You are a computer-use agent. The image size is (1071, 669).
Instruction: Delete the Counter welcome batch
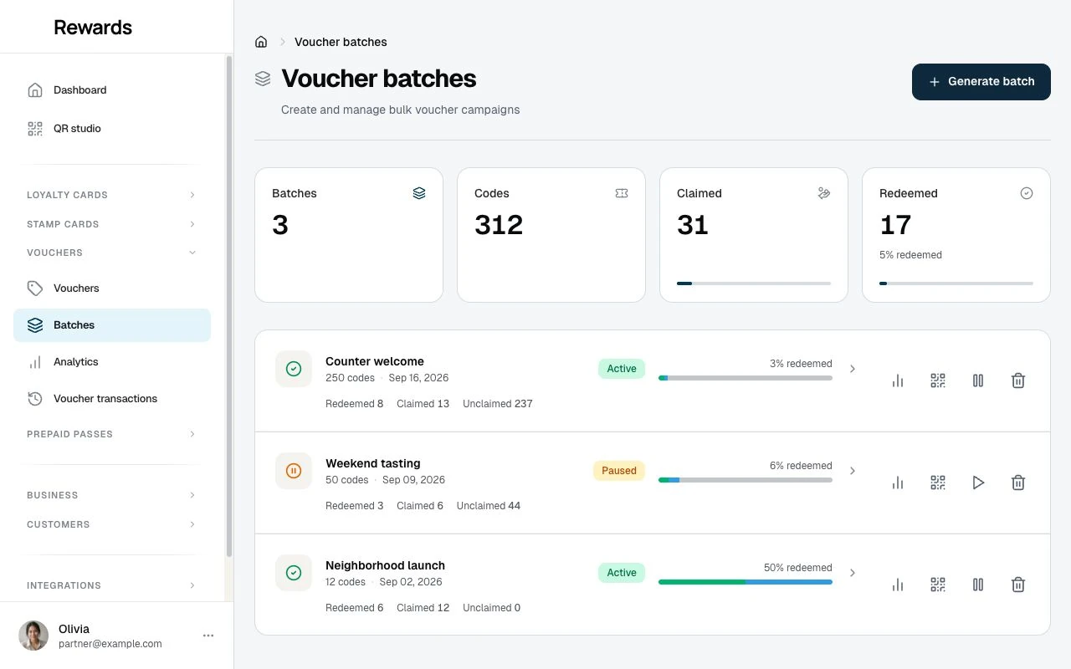click(x=1018, y=380)
